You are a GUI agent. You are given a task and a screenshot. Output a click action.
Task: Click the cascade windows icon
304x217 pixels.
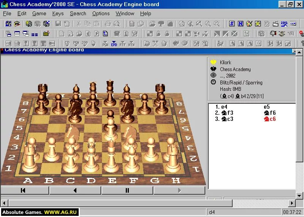[8, 34]
